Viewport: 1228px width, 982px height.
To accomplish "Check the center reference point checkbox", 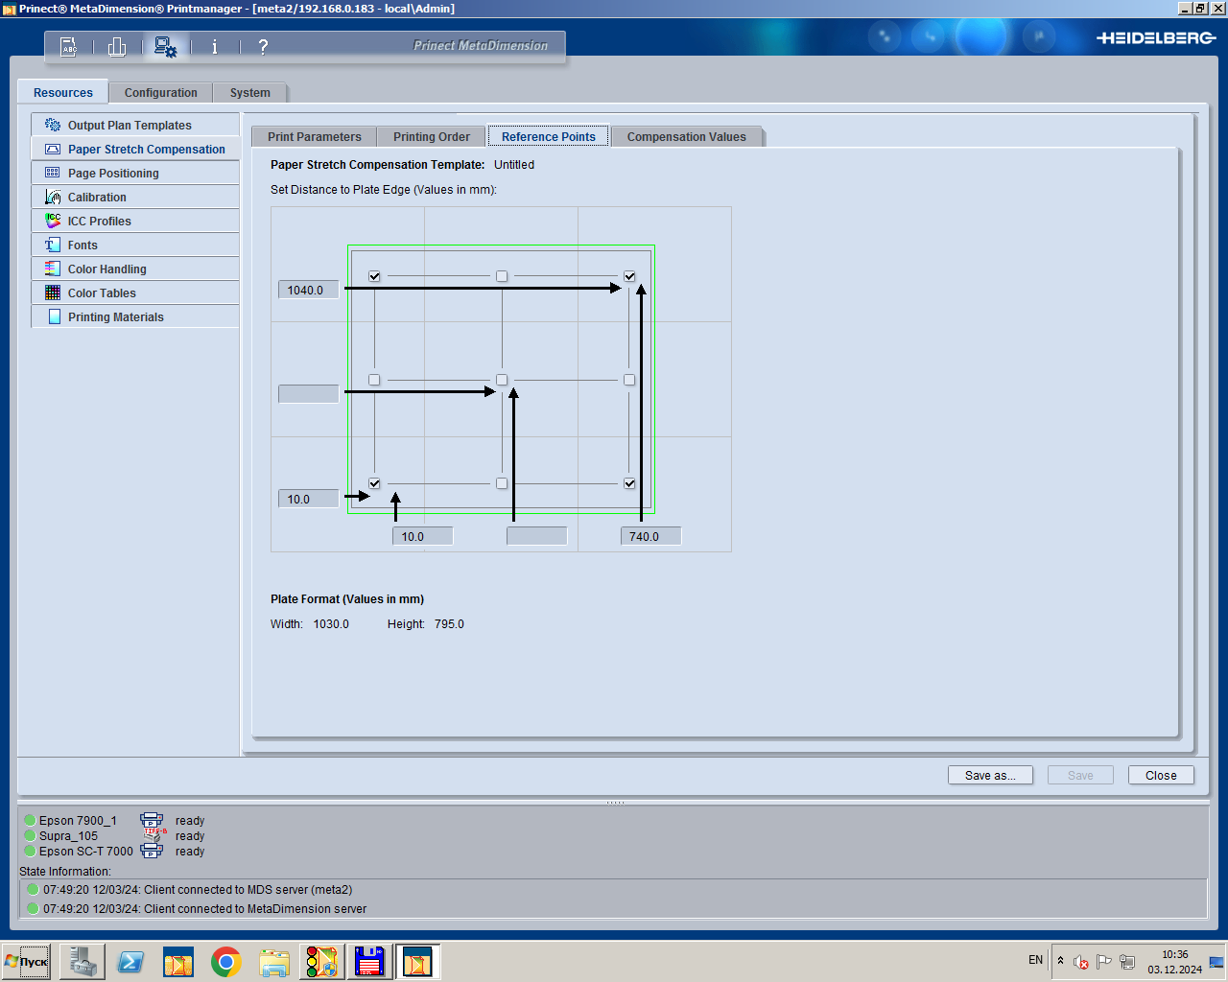I will click(x=502, y=380).
